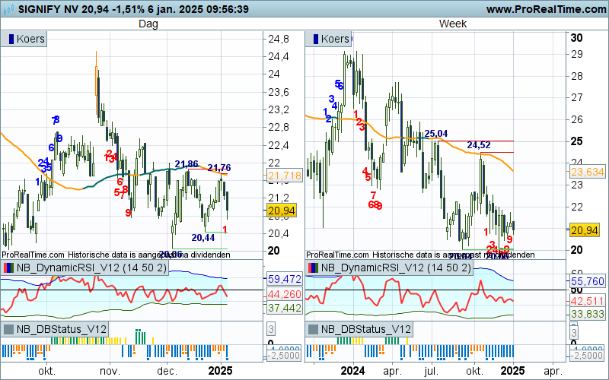Click the dec. label on the Dag time axis
This screenshot has height=380, width=609.
(167, 371)
